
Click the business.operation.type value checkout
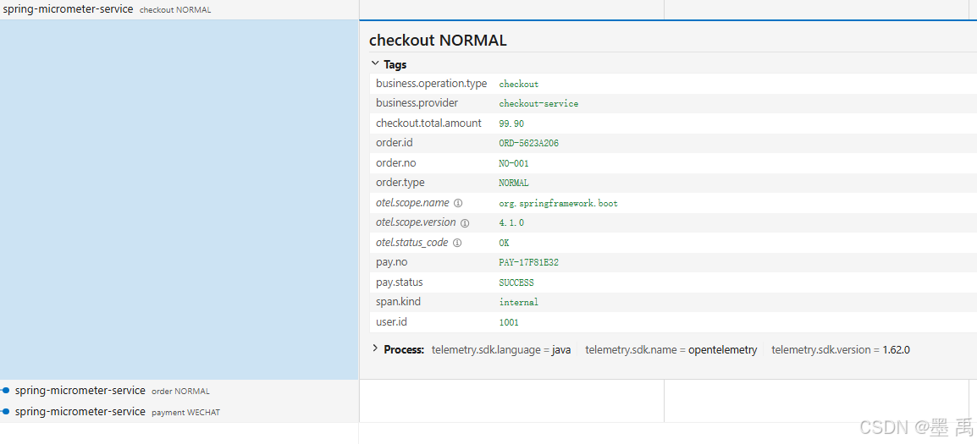click(518, 84)
